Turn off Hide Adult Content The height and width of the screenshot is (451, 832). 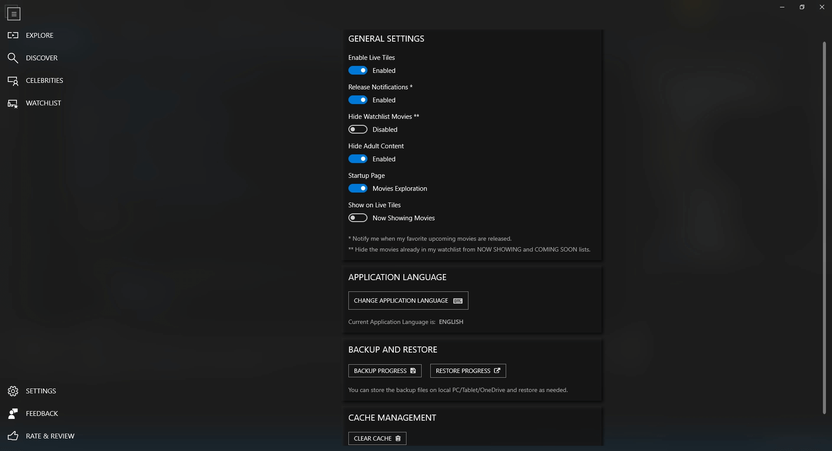pyautogui.click(x=357, y=159)
